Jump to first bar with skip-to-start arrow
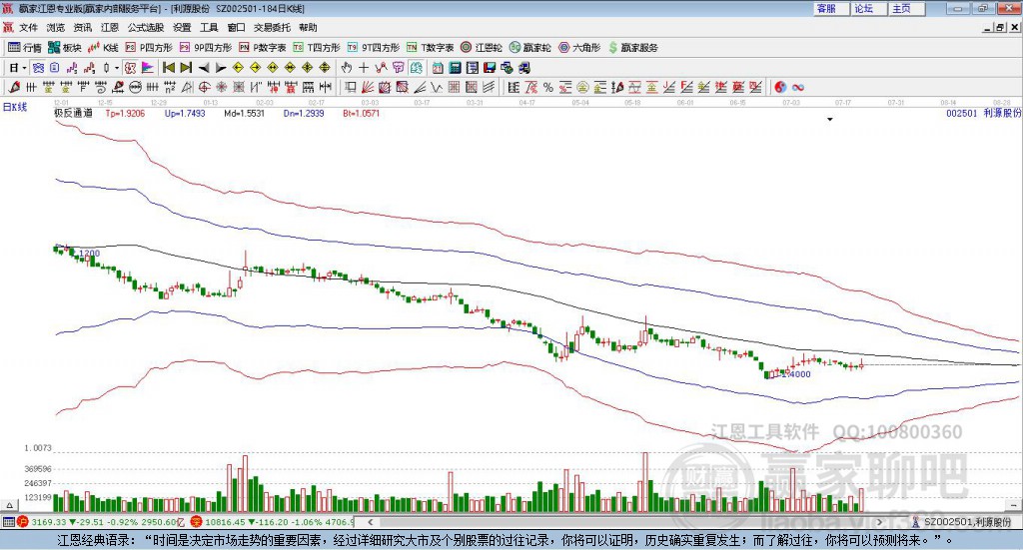The image size is (1023, 550). (168, 68)
